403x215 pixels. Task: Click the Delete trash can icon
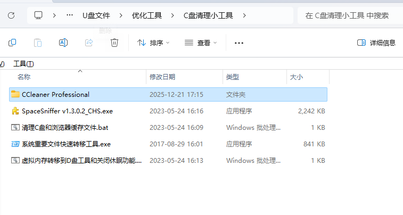click(x=114, y=43)
